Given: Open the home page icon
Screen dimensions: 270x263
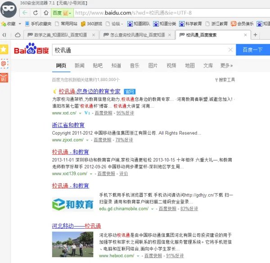Looking at the screenshot, I should point(46,13).
